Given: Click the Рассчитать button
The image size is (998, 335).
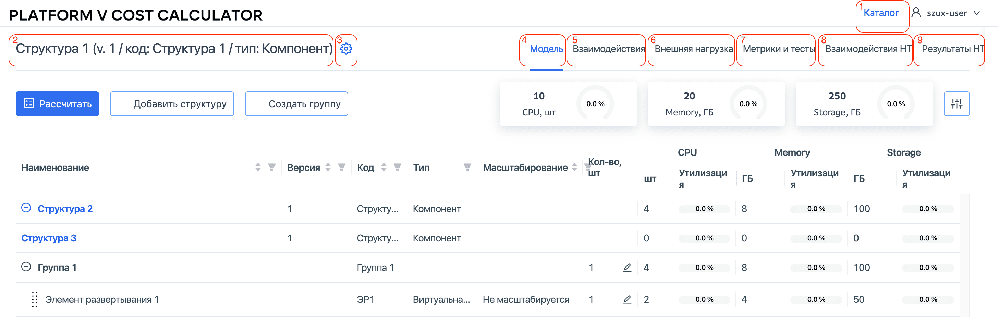Looking at the screenshot, I should [x=57, y=103].
